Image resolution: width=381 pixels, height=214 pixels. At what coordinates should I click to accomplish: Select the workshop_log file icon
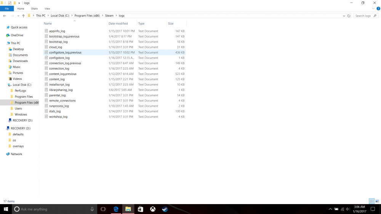pyautogui.click(x=46, y=116)
